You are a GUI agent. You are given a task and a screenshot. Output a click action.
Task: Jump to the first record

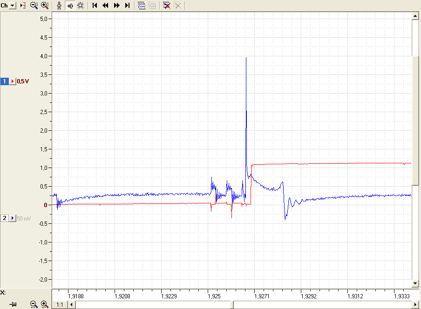[x=95, y=6]
